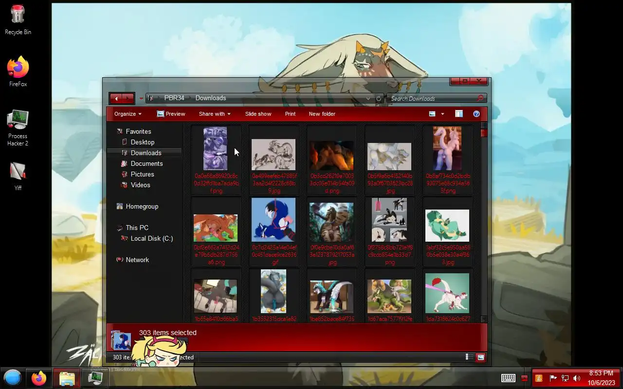
Task: Switch to details view status bar icon
Action: [469, 357]
